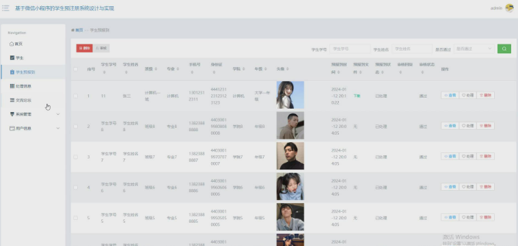Screen dimensions: 518x246
Task: Sort by 手机号 column arrows
Action: click(192, 72)
